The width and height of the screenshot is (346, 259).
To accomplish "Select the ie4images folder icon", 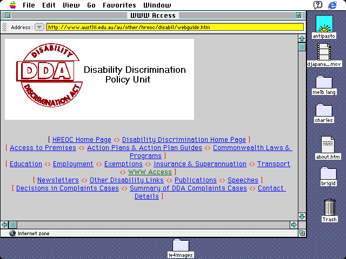I will (181, 245).
